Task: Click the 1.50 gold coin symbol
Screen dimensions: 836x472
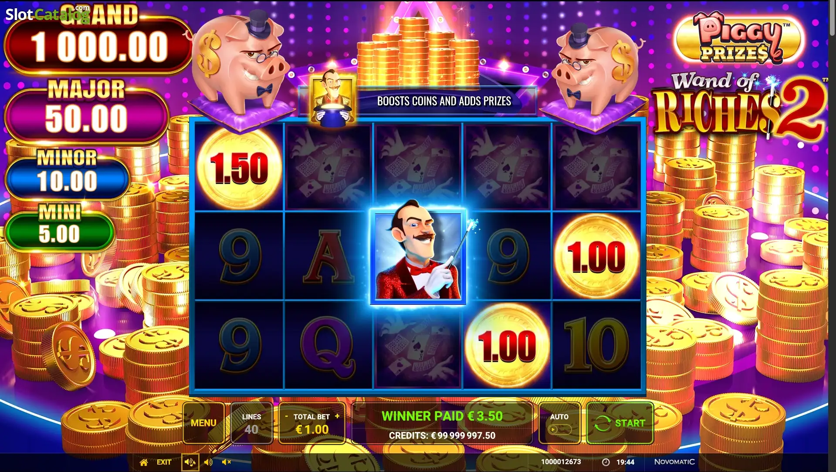Action: [x=239, y=168]
